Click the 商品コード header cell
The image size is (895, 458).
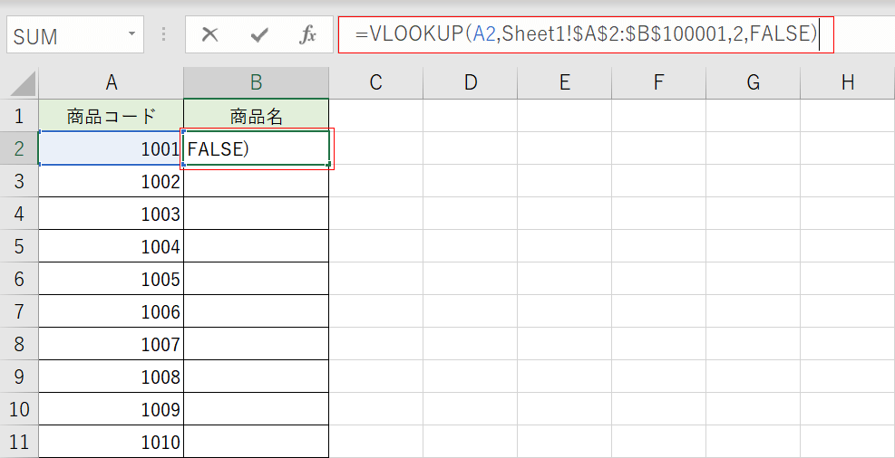coord(112,116)
